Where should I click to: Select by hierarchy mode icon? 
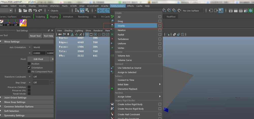(x=77, y=11)
